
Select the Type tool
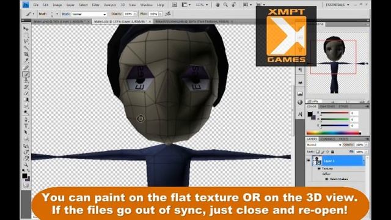(26, 126)
